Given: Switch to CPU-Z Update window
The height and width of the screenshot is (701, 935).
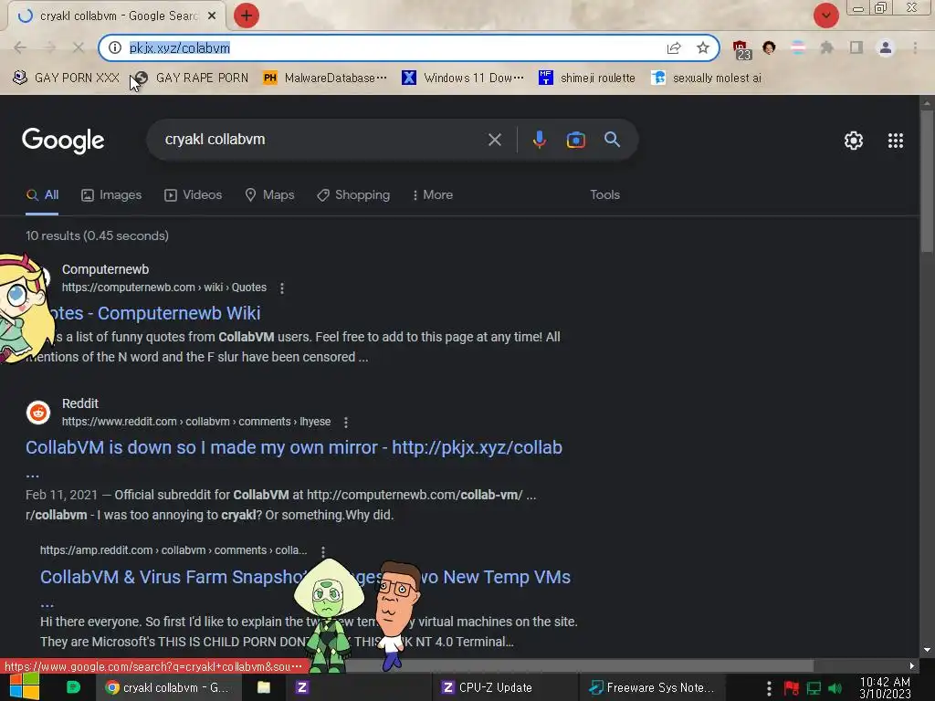Looking at the screenshot, I should tap(504, 687).
